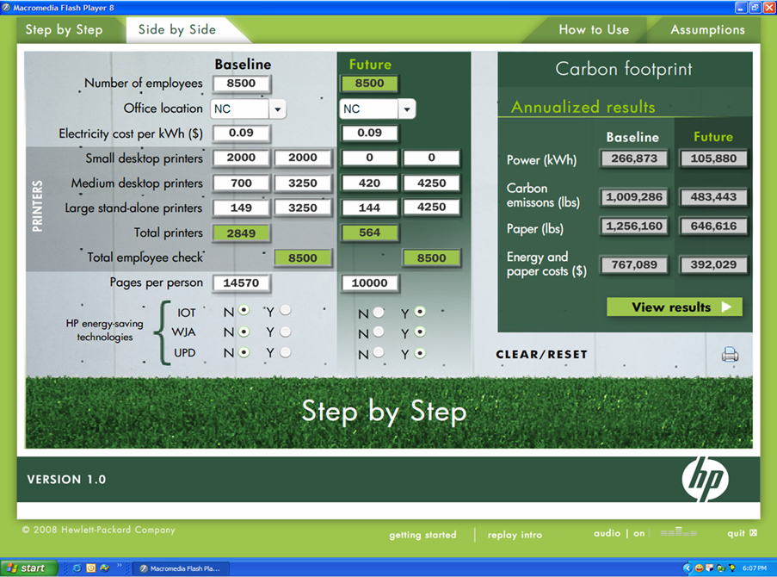777x577 pixels.
Task: Click Future Number of employees field
Action: (369, 84)
